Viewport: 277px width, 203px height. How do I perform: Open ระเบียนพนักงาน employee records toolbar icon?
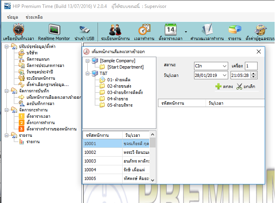pos(115,32)
